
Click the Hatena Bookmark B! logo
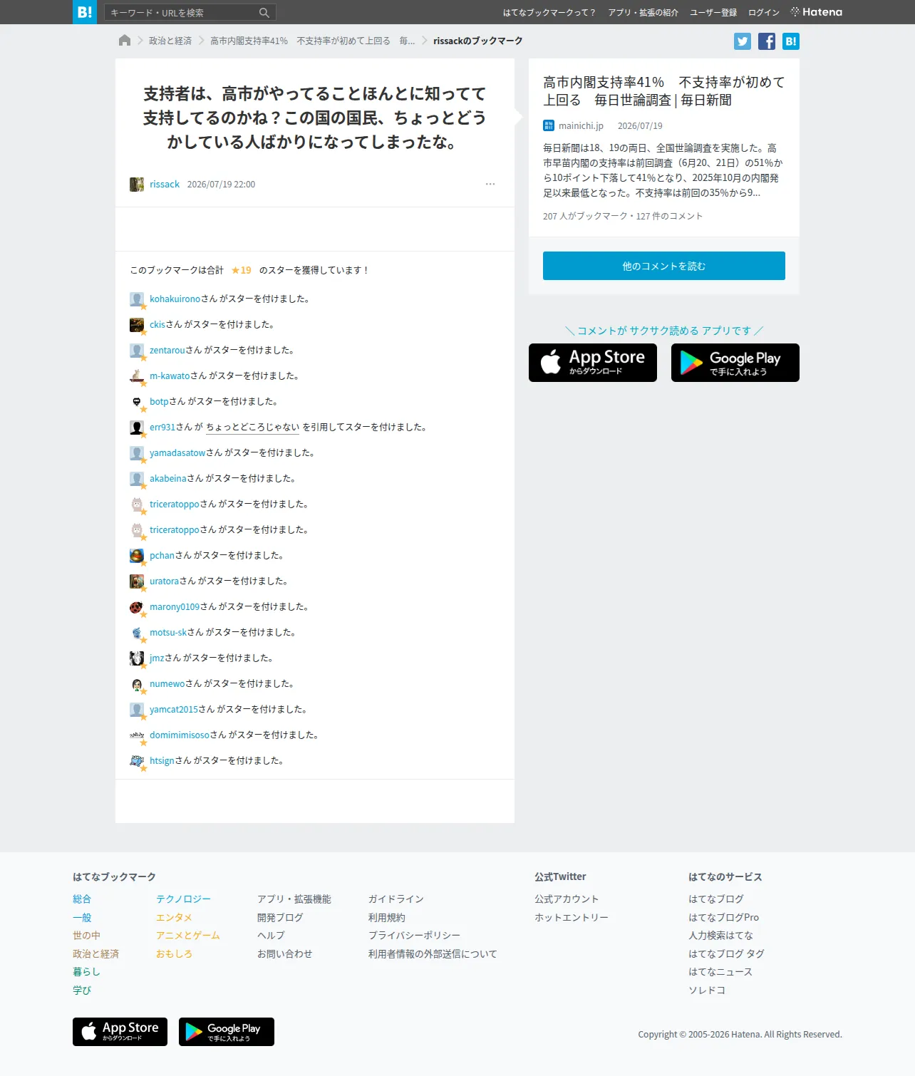tap(85, 12)
